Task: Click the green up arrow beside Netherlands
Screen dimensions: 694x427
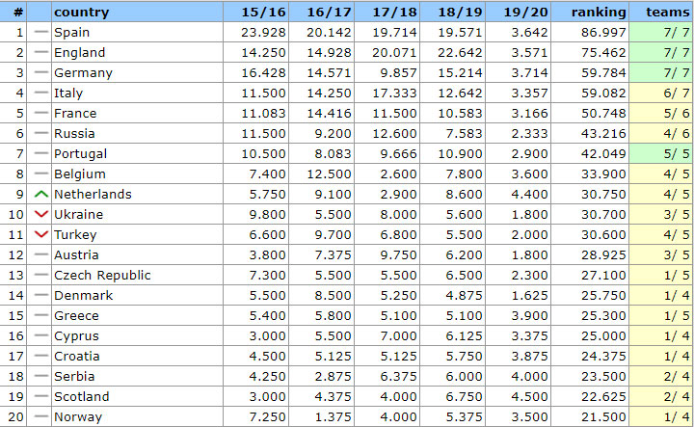Action: pyautogui.click(x=40, y=194)
